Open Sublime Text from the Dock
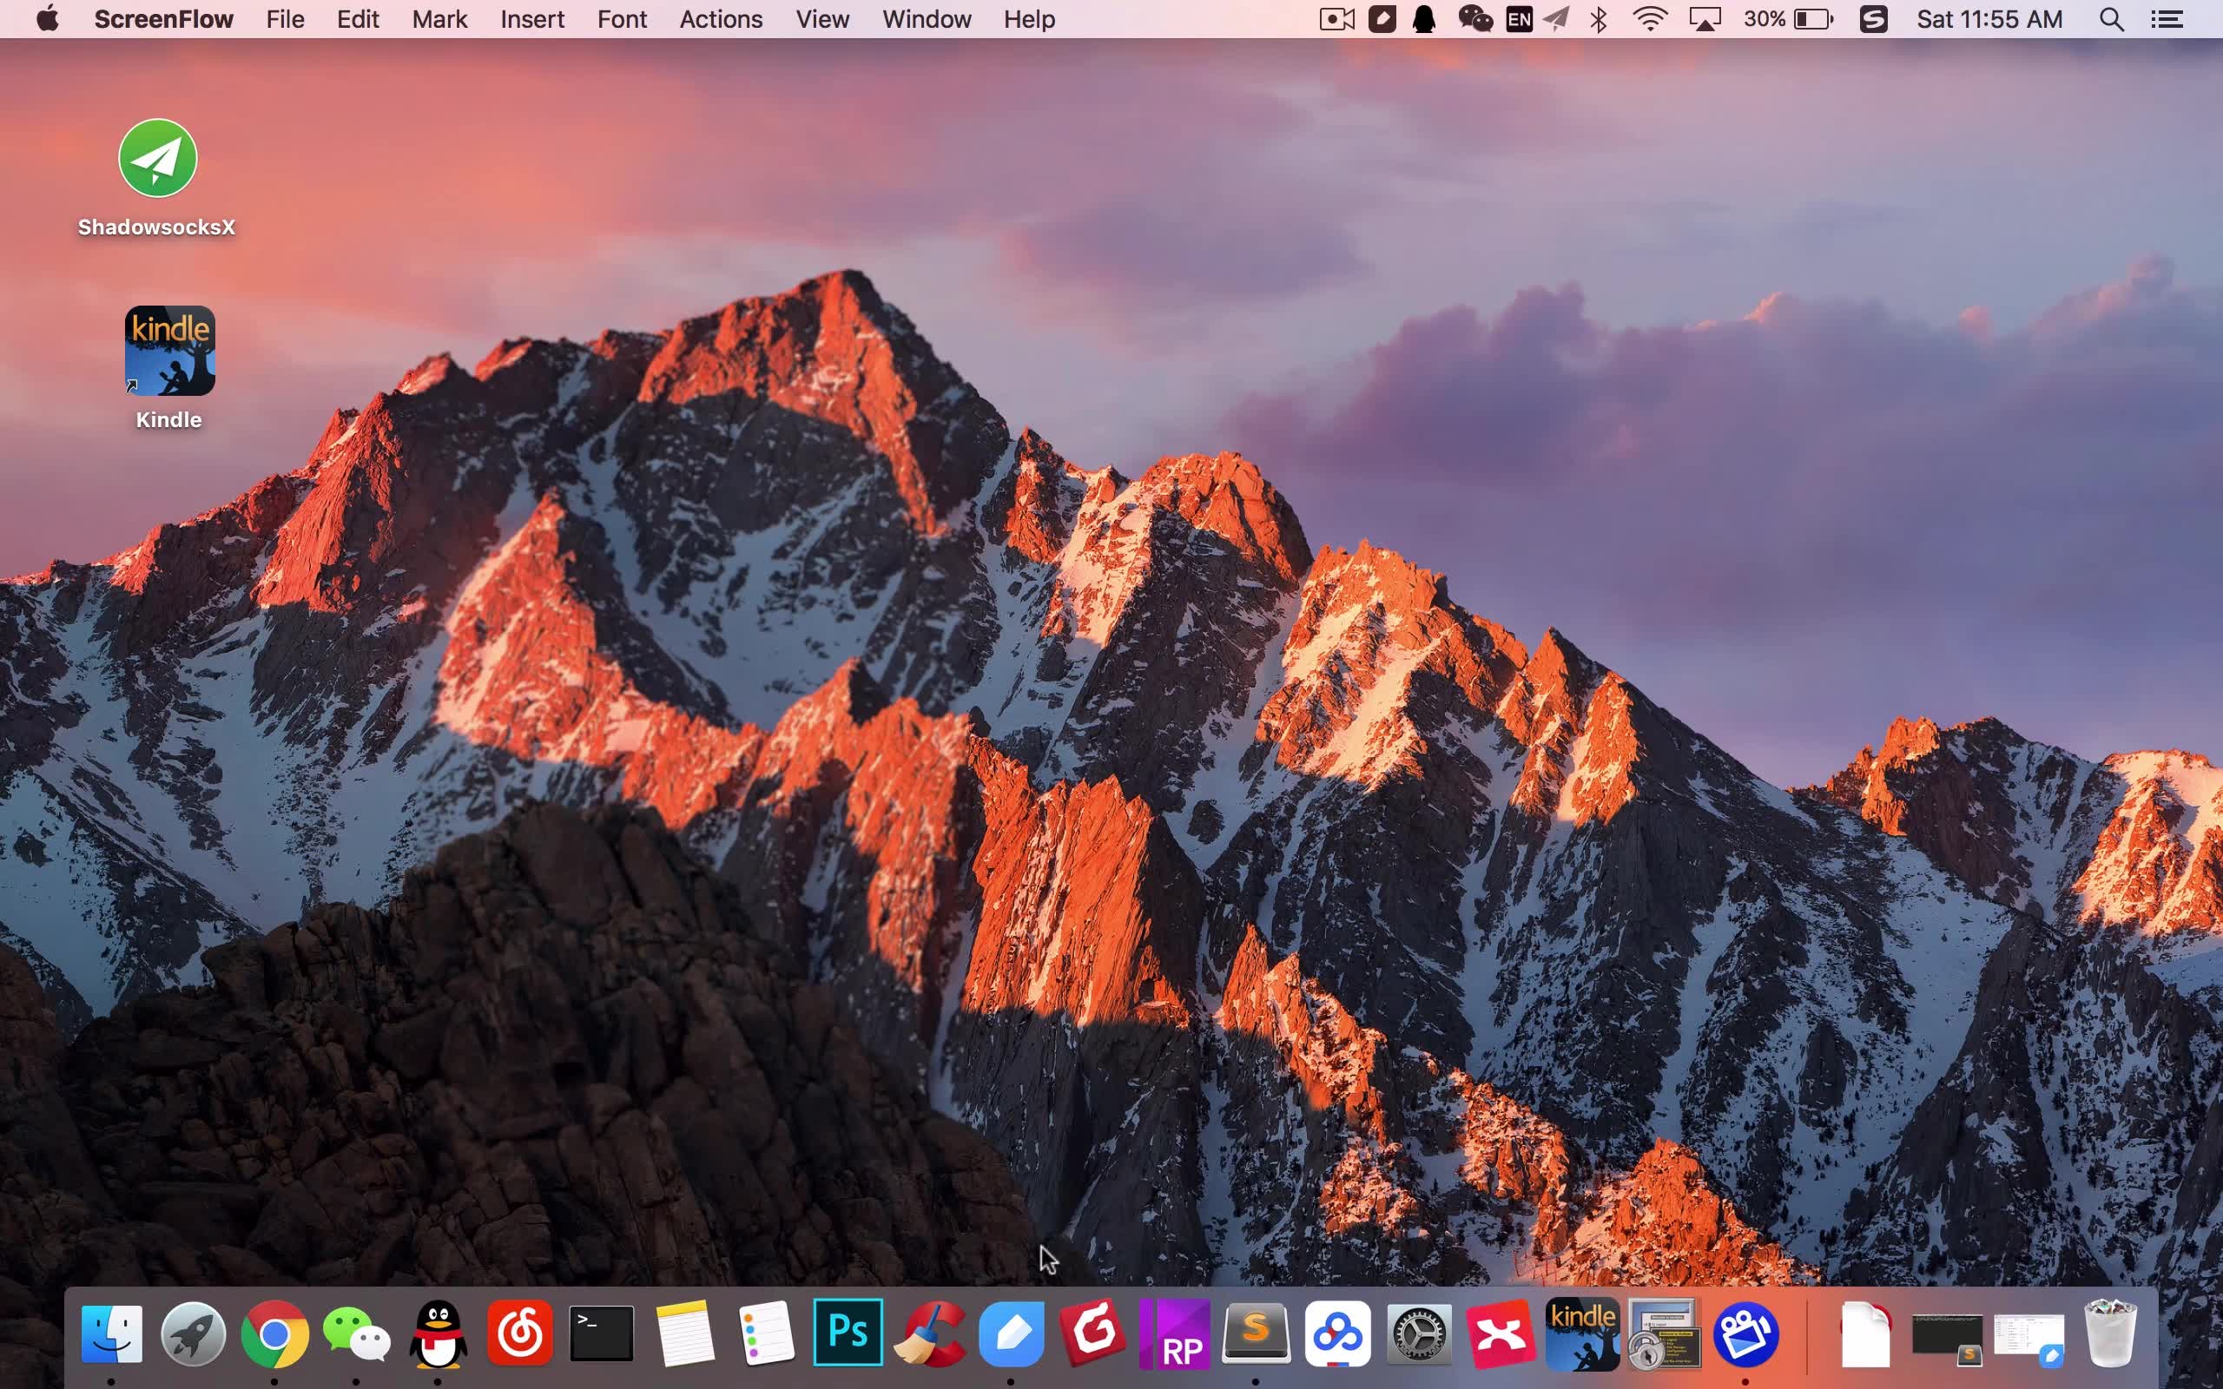Screen dimensions: 2223x1389 click(x=1256, y=1334)
